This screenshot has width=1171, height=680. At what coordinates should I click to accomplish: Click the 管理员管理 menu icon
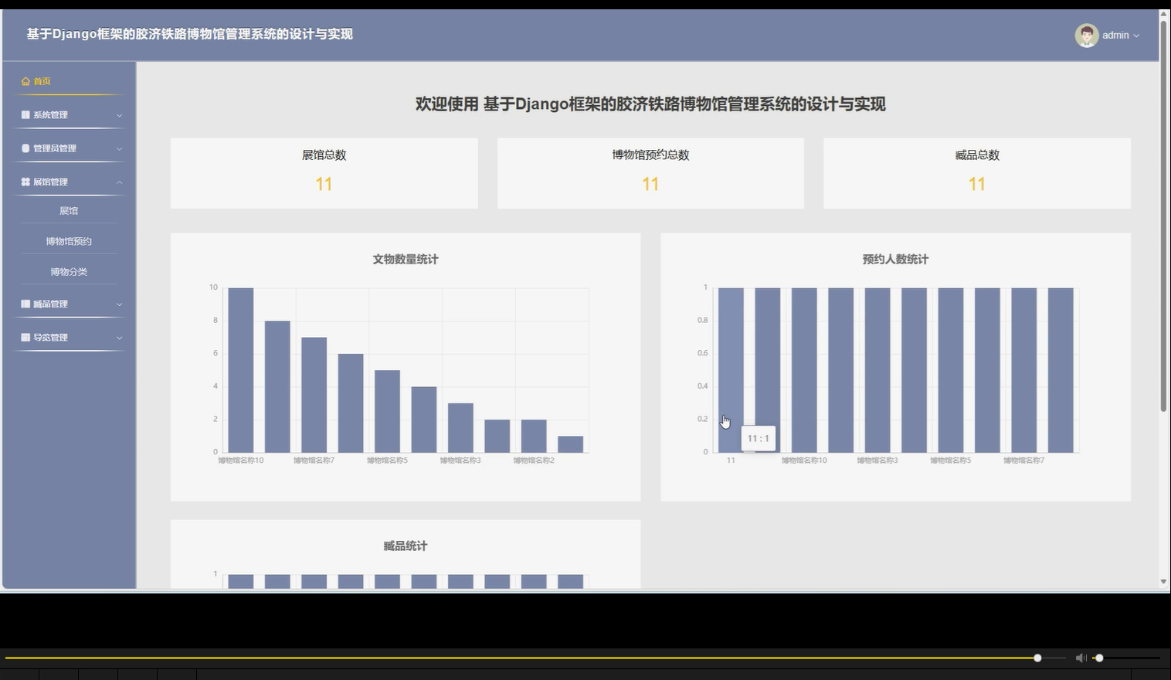tap(25, 148)
